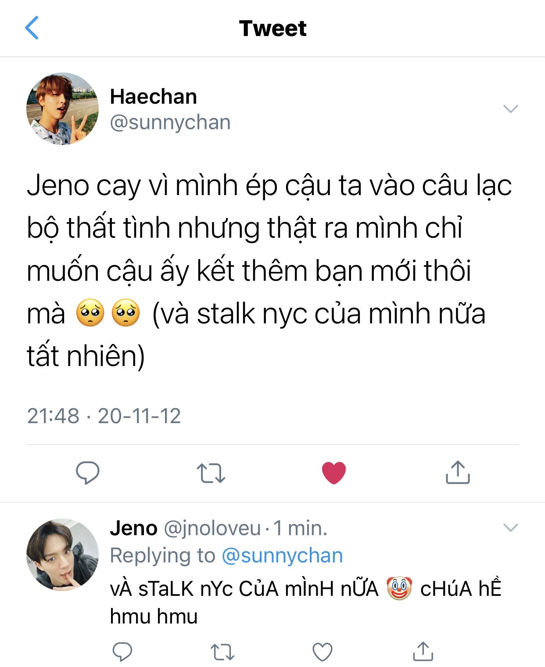Share Jeno's reply
The height and width of the screenshot is (667, 545).
point(423,652)
